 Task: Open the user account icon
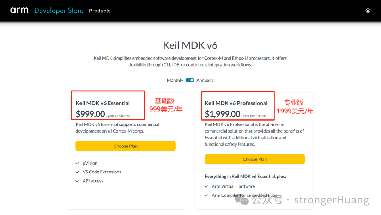tap(368, 11)
